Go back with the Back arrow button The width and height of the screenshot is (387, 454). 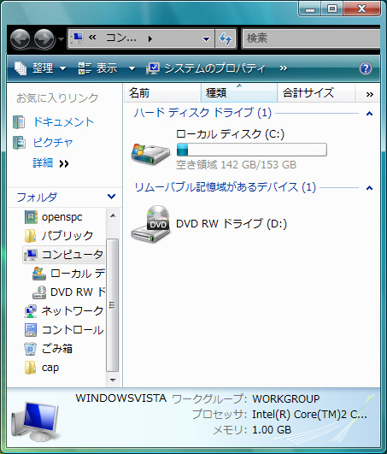(21, 38)
